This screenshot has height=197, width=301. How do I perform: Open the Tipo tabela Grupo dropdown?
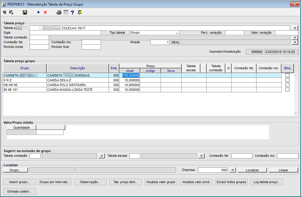[177, 33]
